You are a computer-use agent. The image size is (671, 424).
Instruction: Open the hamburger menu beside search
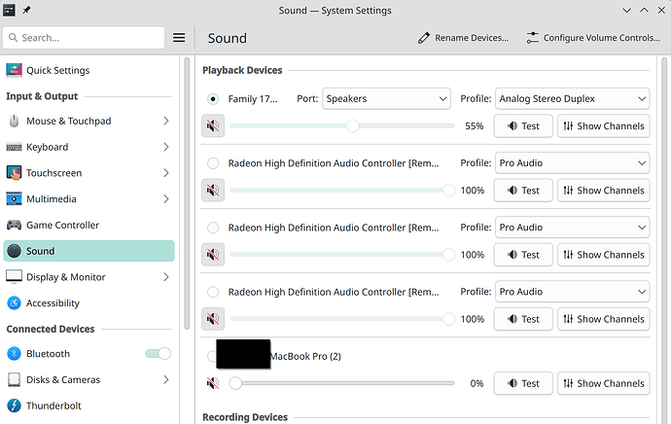pyautogui.click(x=179, y=38)
